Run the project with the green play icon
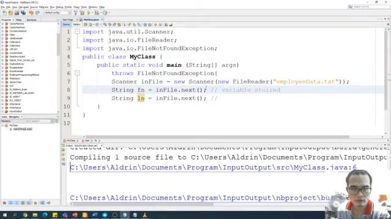The image size is (391, 219). coord(89,13)
